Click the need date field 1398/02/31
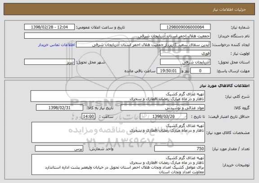This screenshot has width=259, height=183. click(59, 107)
